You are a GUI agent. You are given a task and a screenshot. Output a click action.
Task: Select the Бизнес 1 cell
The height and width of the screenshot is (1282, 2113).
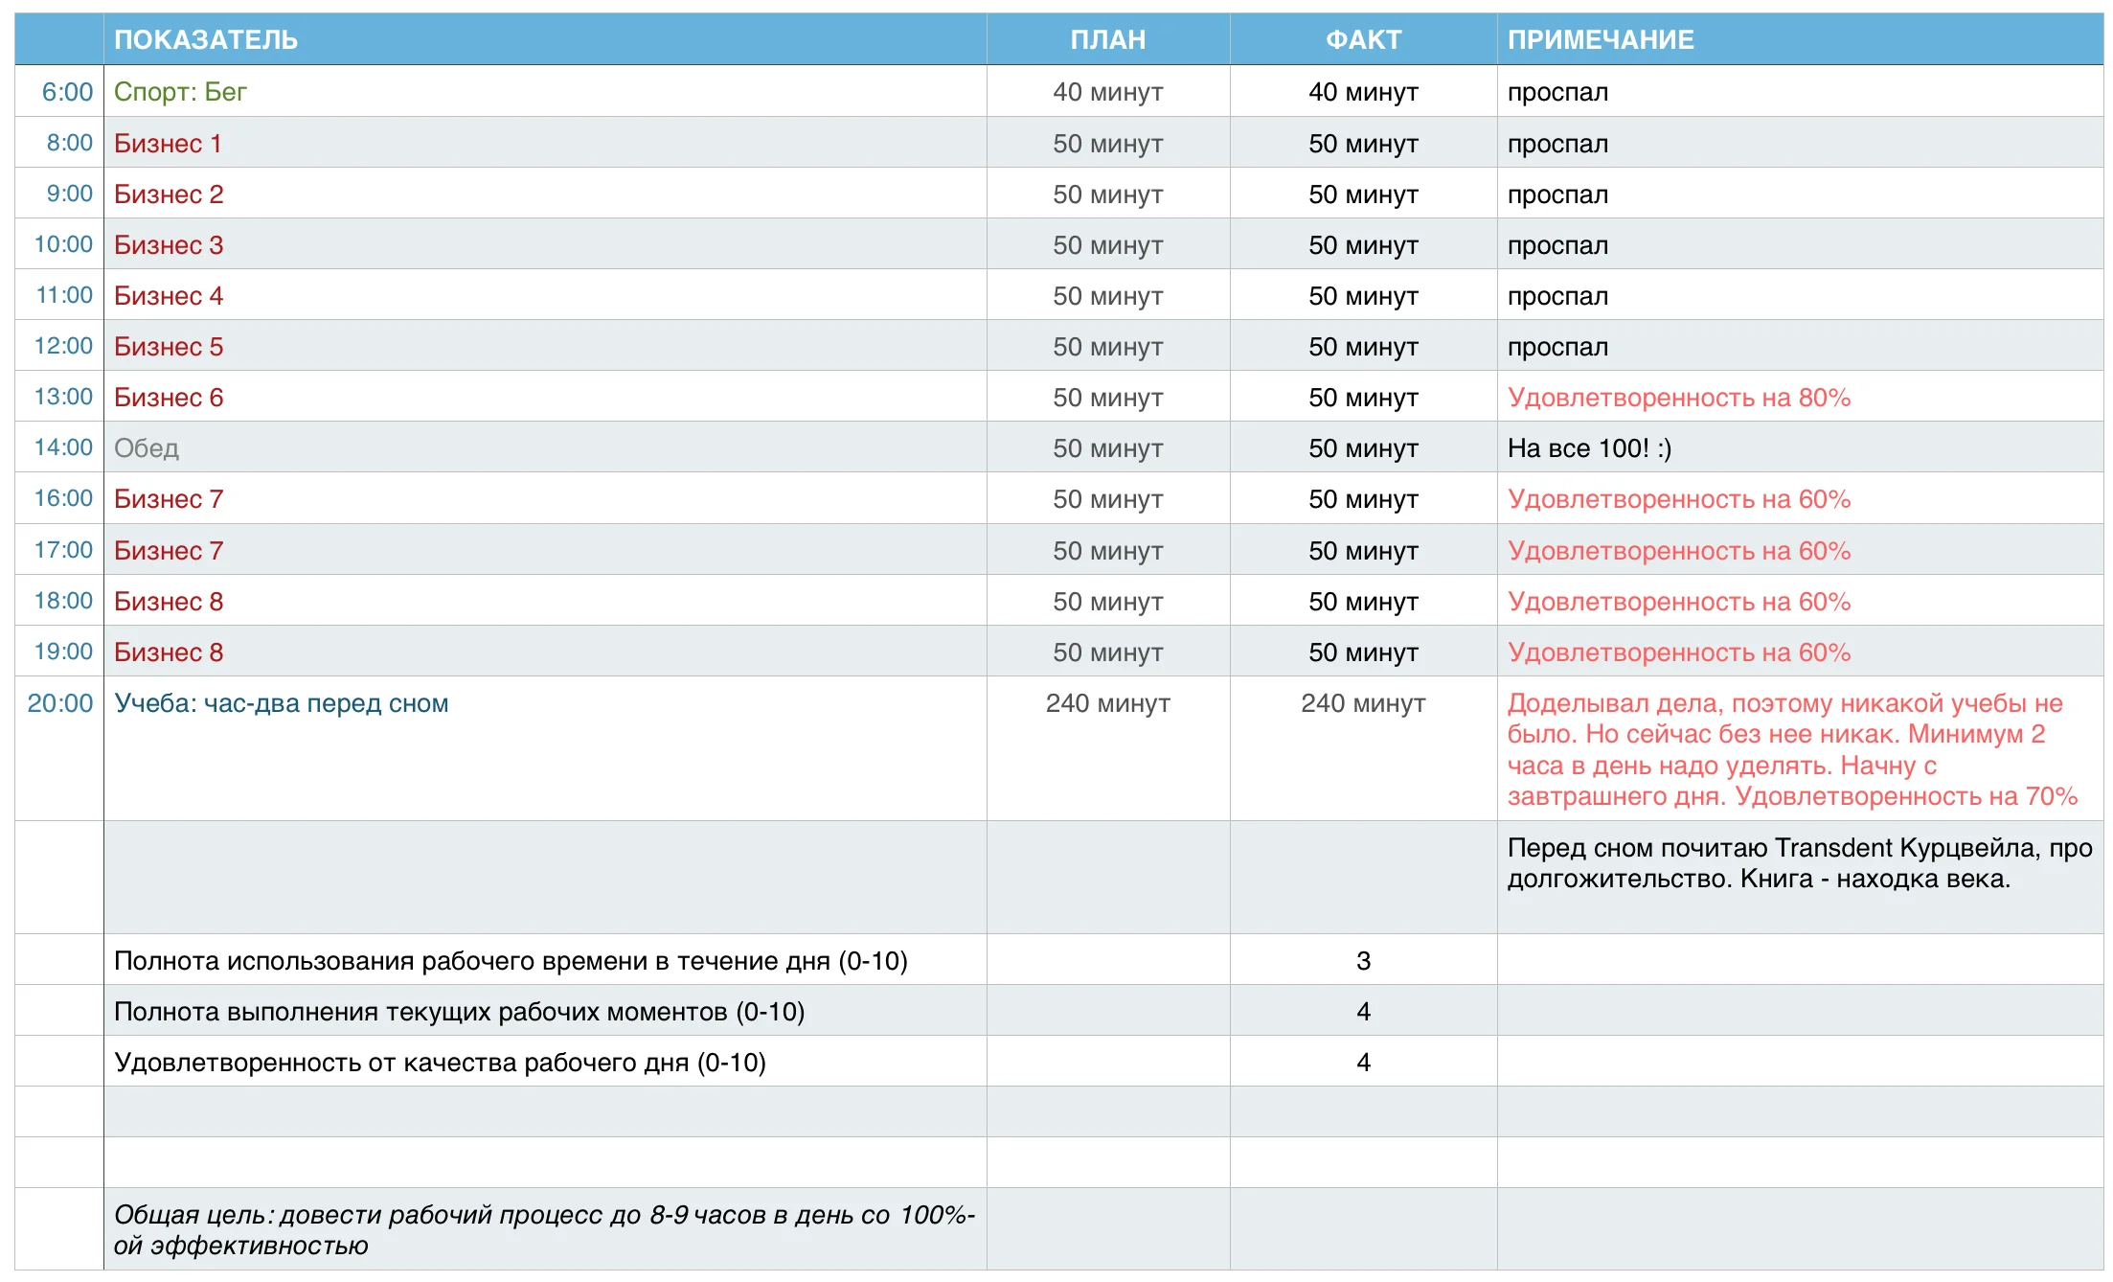point(169,144)
